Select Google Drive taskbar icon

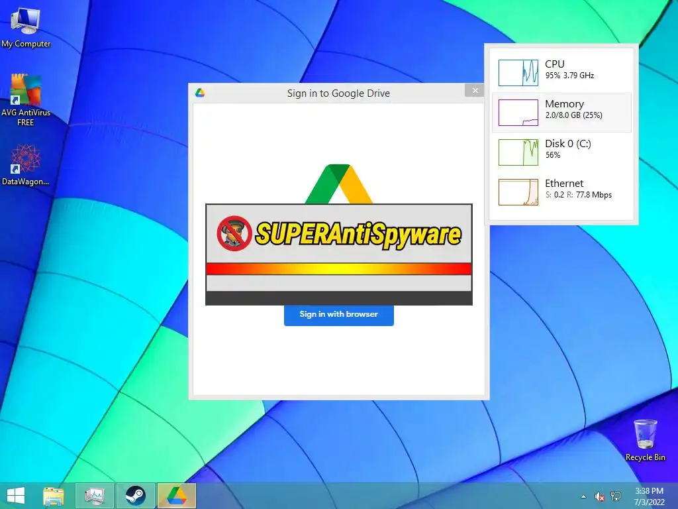[x=176, y=496]
